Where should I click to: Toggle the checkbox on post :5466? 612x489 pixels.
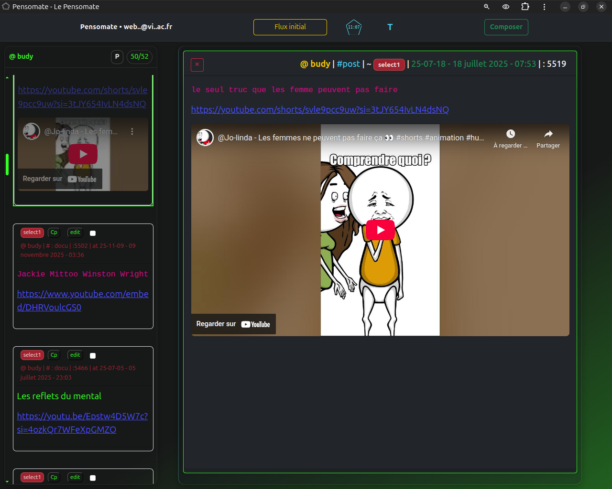93,355
